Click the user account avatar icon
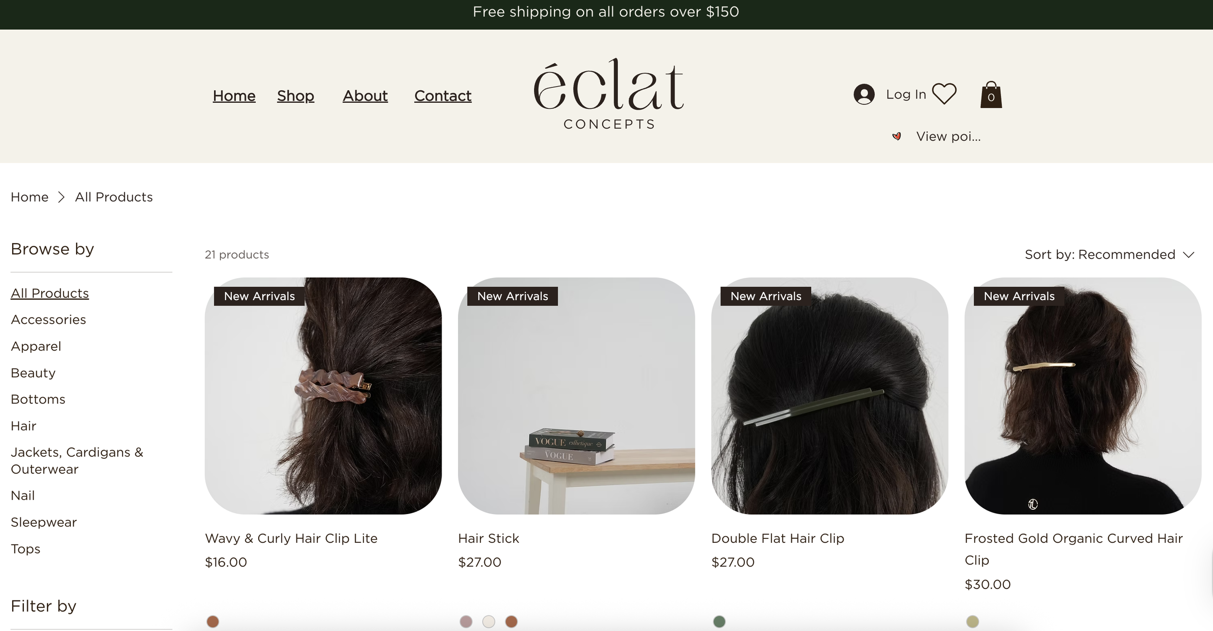 point(864,94)
